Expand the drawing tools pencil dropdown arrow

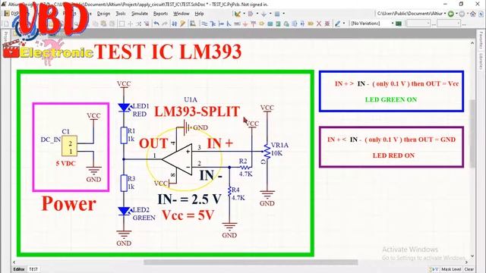point(344,24)
